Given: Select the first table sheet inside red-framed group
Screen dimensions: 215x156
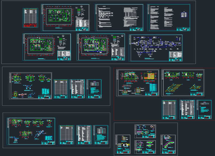Looking at the screenshot, I should point(169,110).
